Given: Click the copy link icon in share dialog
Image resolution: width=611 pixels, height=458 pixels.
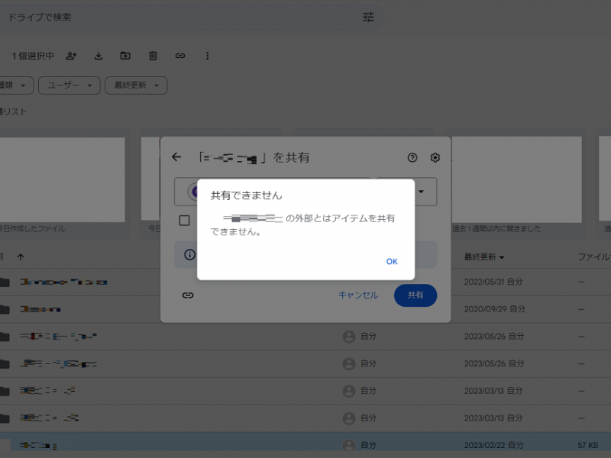Looking at the screenshot, I should pyautogui.click(x=188, y=295).
